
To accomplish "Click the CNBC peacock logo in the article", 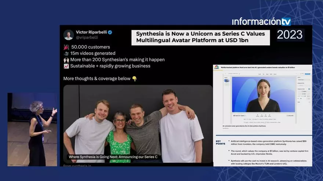I will click(217, 67).
